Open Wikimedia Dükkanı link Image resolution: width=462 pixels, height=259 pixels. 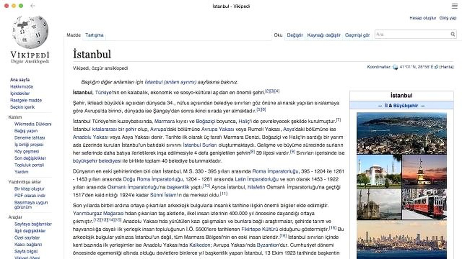(33, 124)
